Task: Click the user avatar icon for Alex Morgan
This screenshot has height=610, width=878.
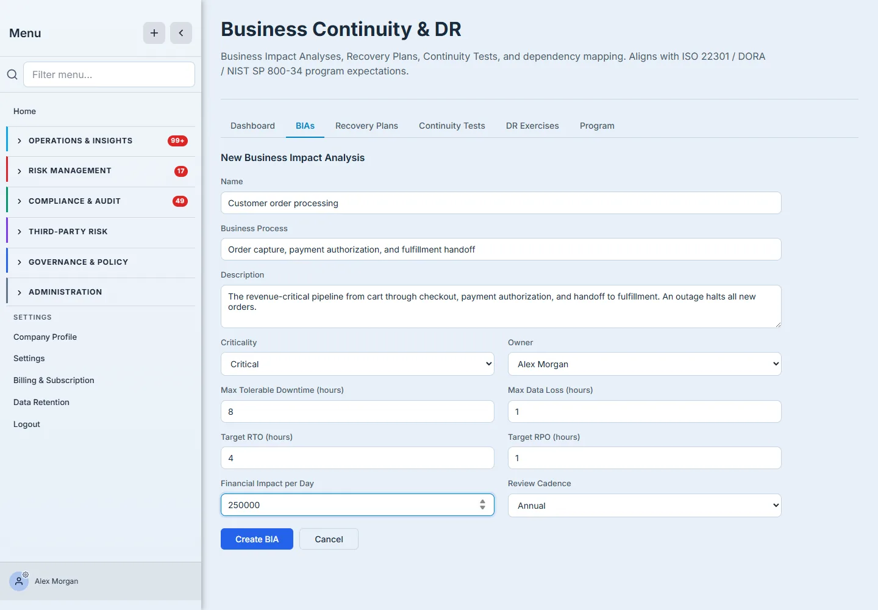Action: tap(19, 581)
